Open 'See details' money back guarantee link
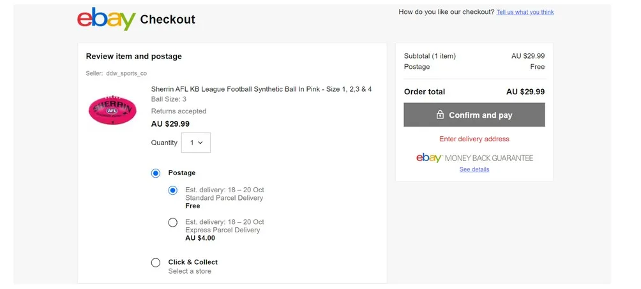 click(474, 169)
